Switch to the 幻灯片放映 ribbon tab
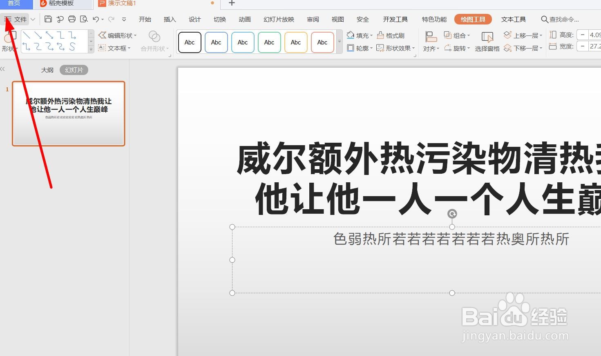 [x=279, y=19]
